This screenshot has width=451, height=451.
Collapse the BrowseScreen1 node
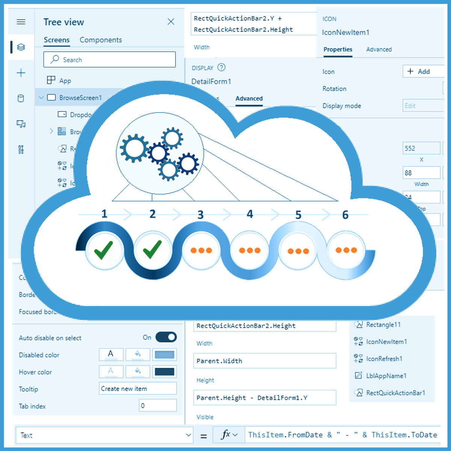pos(41,98)
